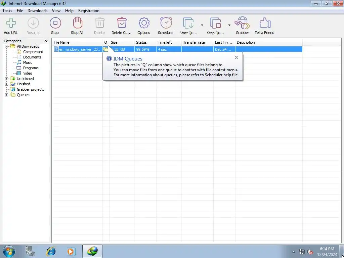Image resolution: width=344 pixels, height=258 pixels.
Task: Sort by Q column header
Action: click(106, 42)
